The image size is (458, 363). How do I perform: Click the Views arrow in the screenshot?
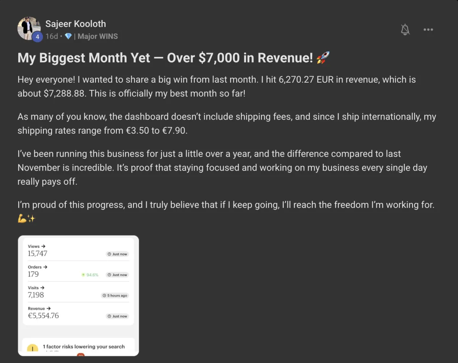coord(43,246)
